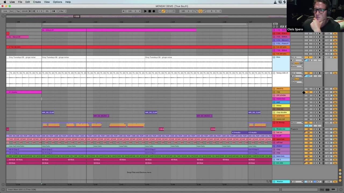The image size is (344, 193).
Task: Set Hiss track monitor to In
Action: tap(292, 63)
